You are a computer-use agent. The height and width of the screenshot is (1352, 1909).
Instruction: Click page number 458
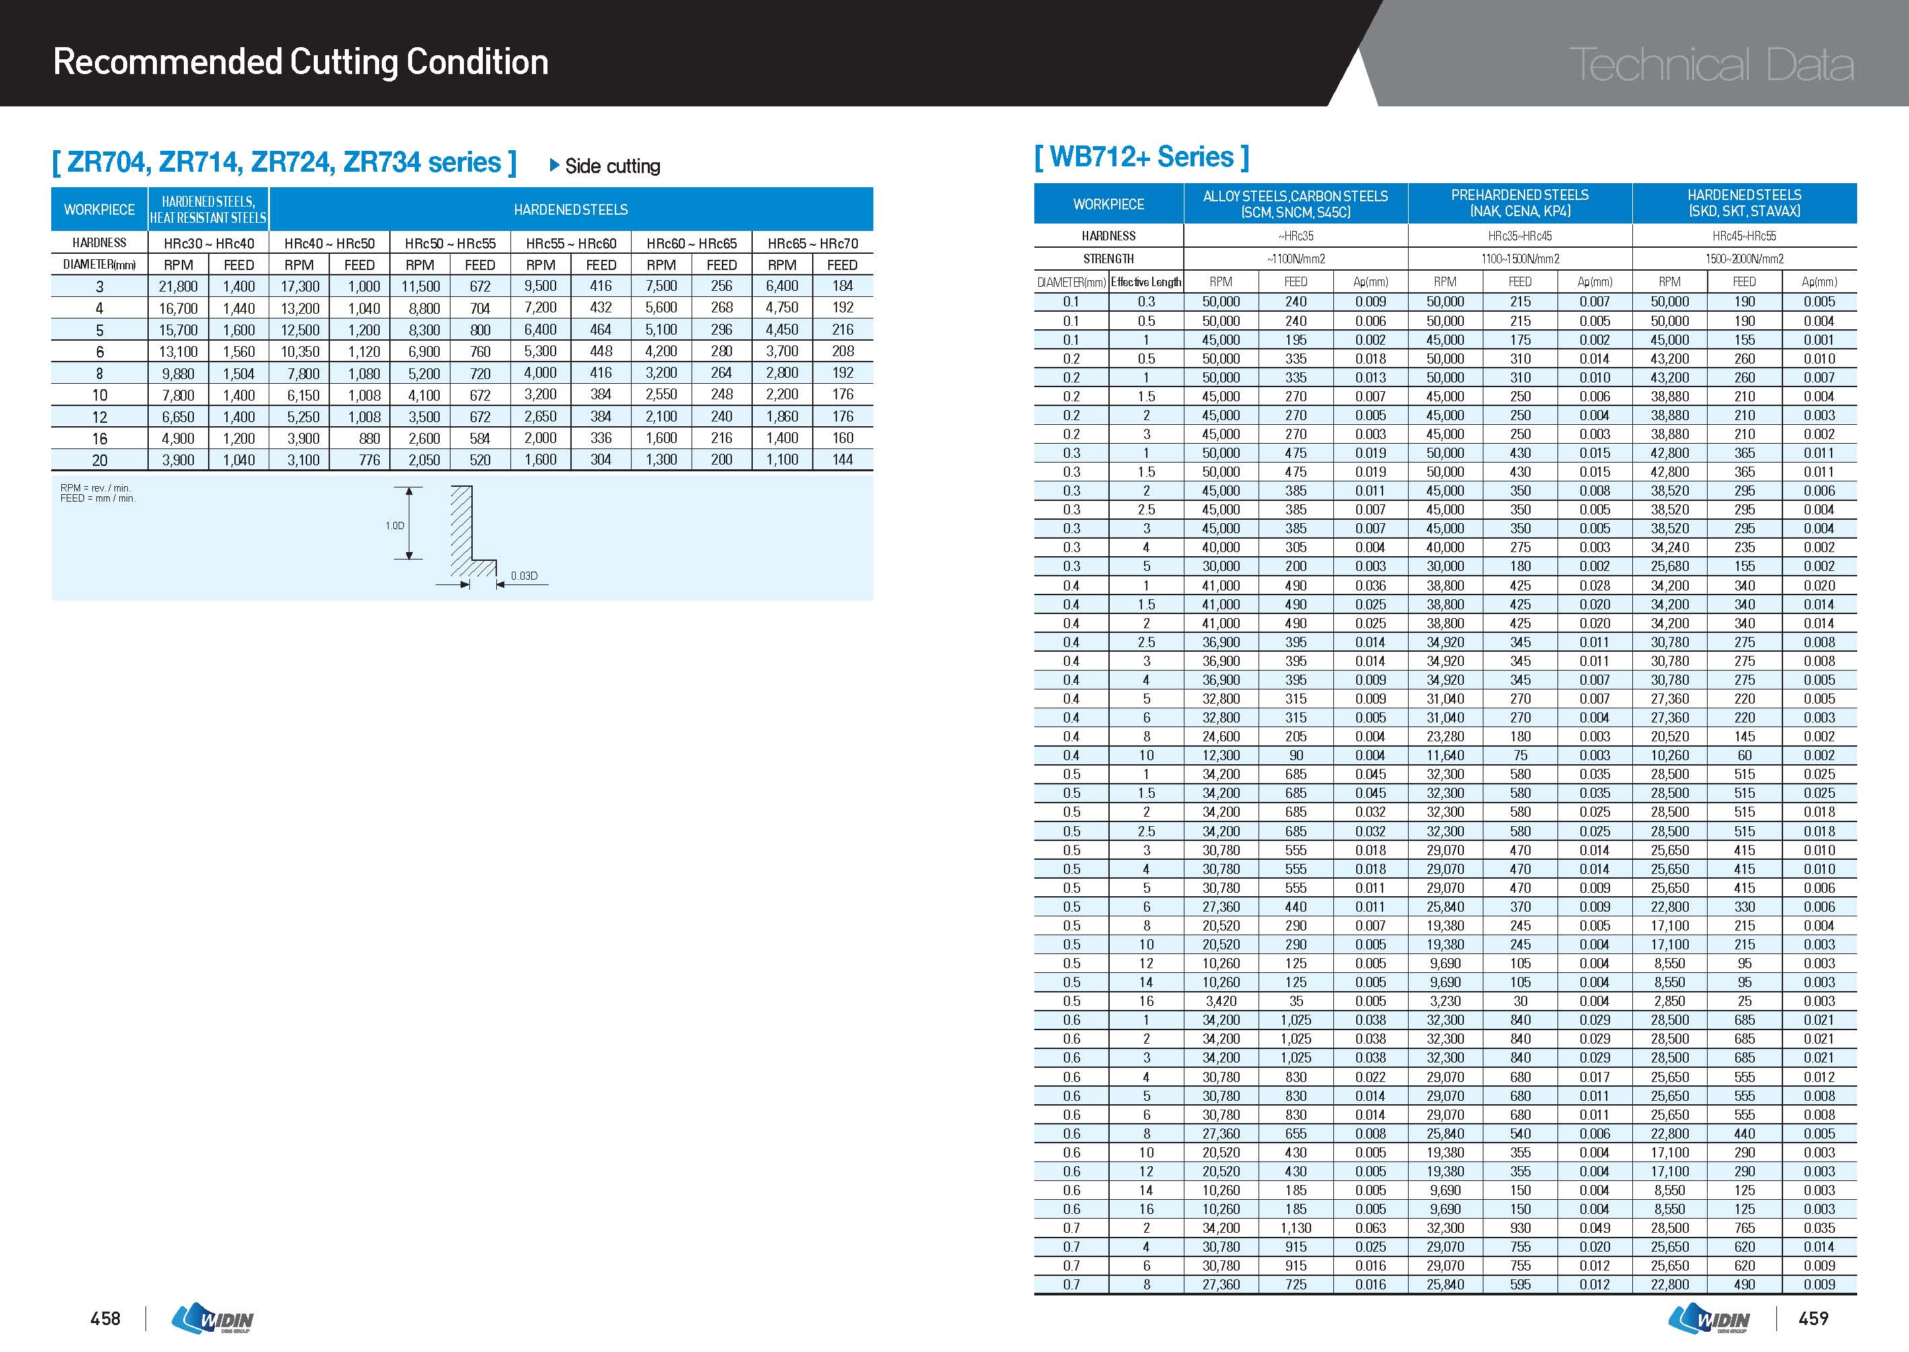[x=106, y=1318]
